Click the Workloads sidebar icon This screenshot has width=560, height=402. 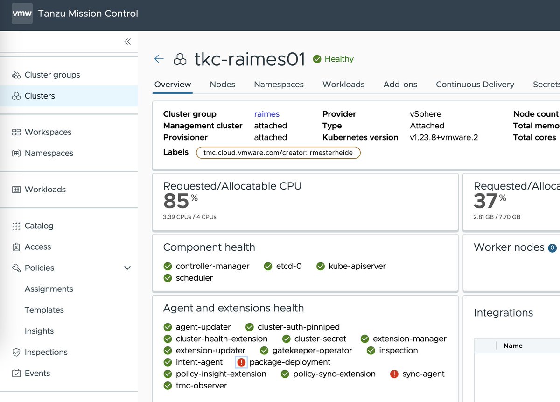tap(16, 190)
